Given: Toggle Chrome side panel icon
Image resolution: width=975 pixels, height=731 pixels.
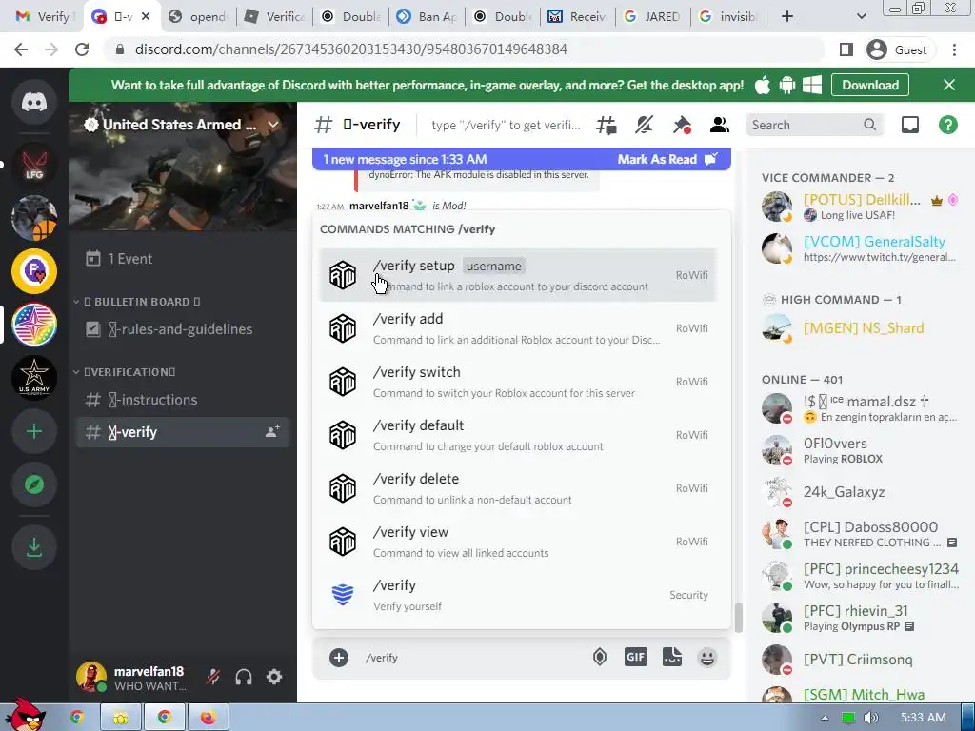Looking at the screenshot, I should click(x=846, y=49).
